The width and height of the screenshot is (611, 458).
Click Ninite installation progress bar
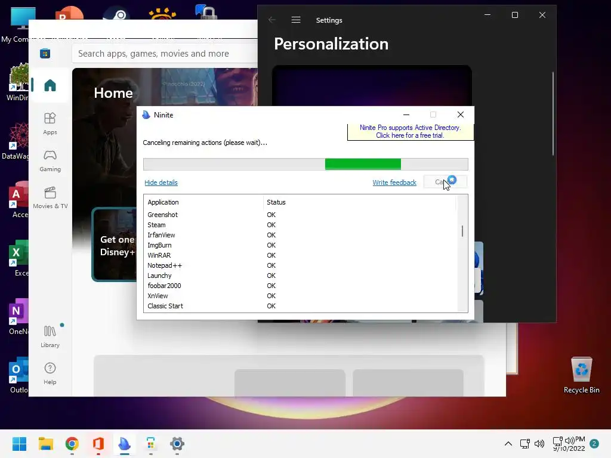305,164
